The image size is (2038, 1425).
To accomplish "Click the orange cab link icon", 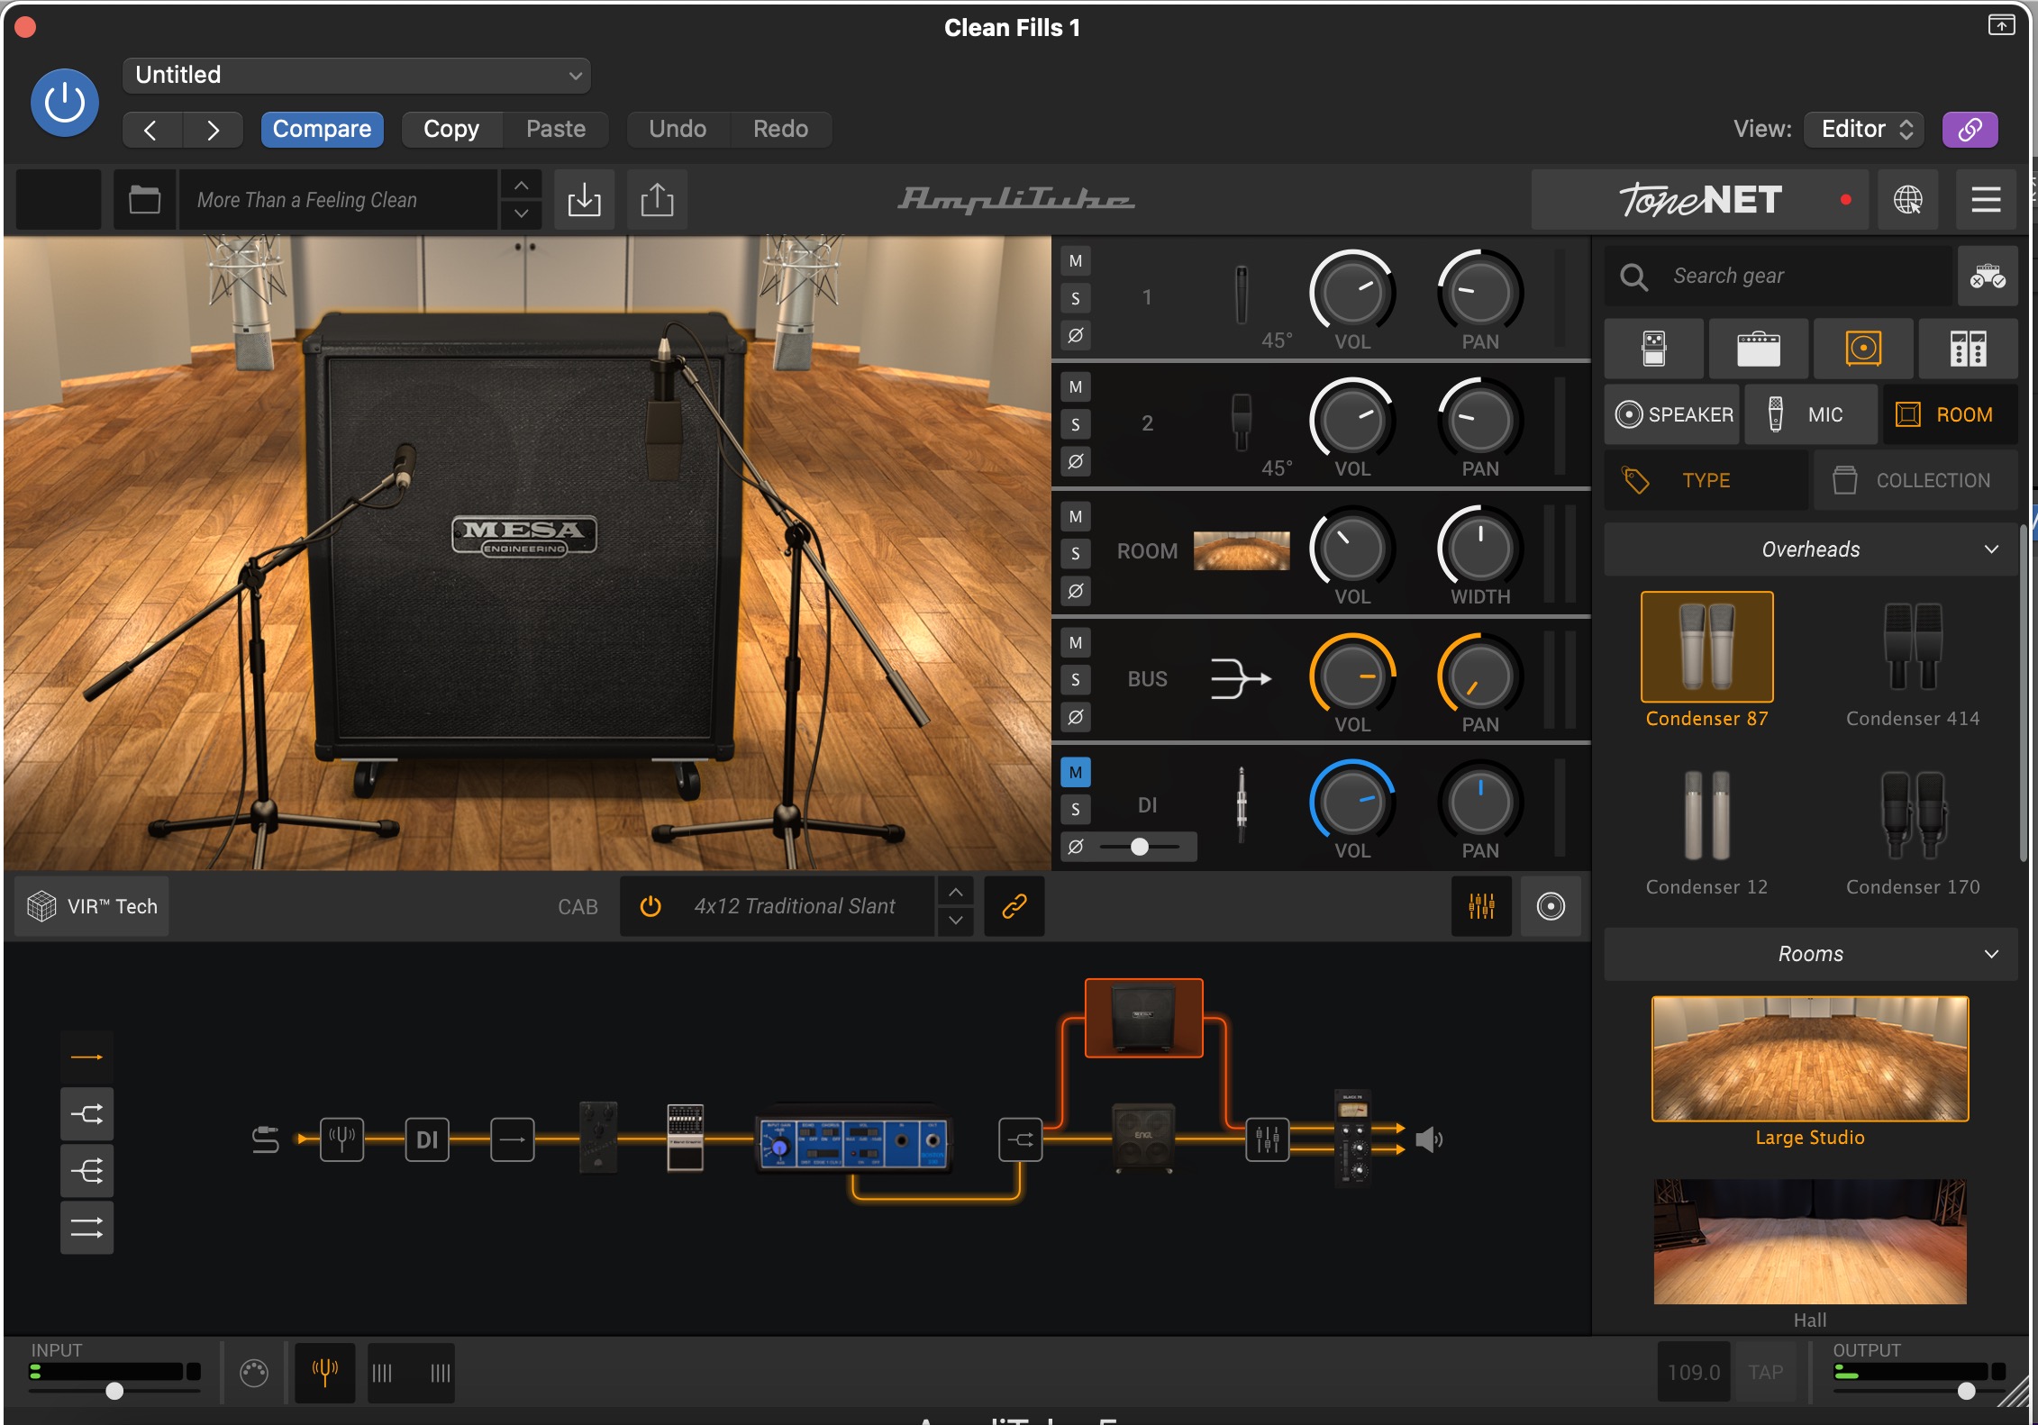I will (x=1014, y=906).
